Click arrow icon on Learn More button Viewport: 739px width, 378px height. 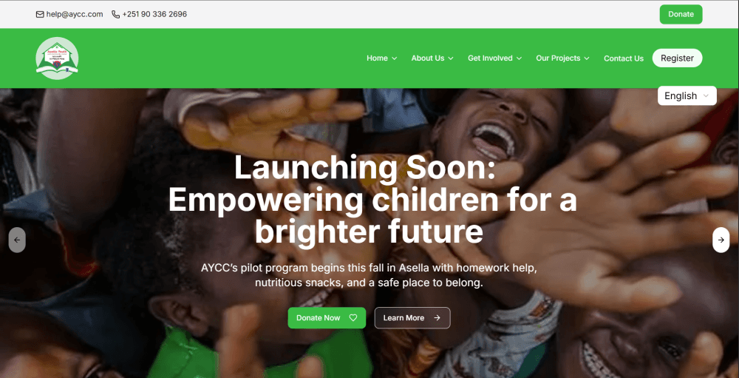437,318
